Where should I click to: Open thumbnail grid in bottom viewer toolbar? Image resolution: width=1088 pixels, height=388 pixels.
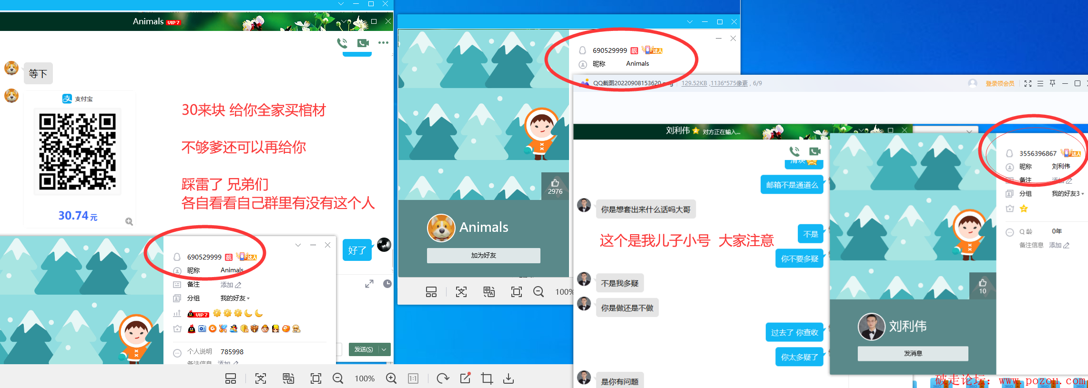pyautogui.click(x=231, y=378)
